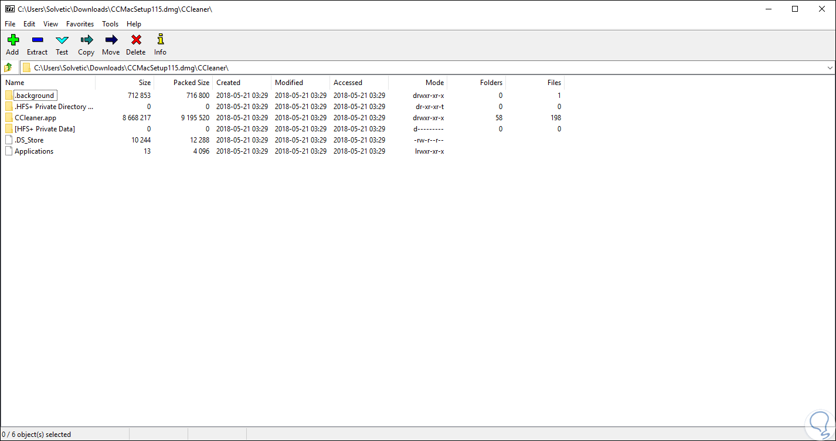Click mode value lrwxr-xr-x
Image resolution: width=836 pixels, height=441 pixels.
pyautogui.click(x=429, y=151)
